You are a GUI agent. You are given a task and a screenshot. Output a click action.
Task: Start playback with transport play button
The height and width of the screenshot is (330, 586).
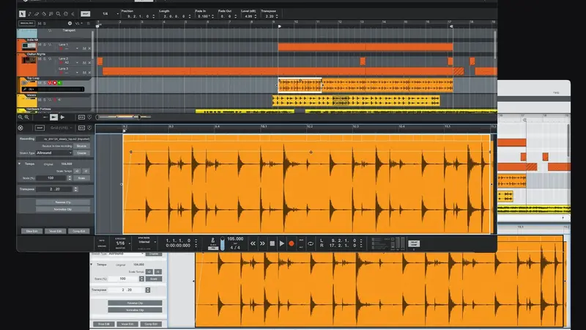click(x=282, y=243)
